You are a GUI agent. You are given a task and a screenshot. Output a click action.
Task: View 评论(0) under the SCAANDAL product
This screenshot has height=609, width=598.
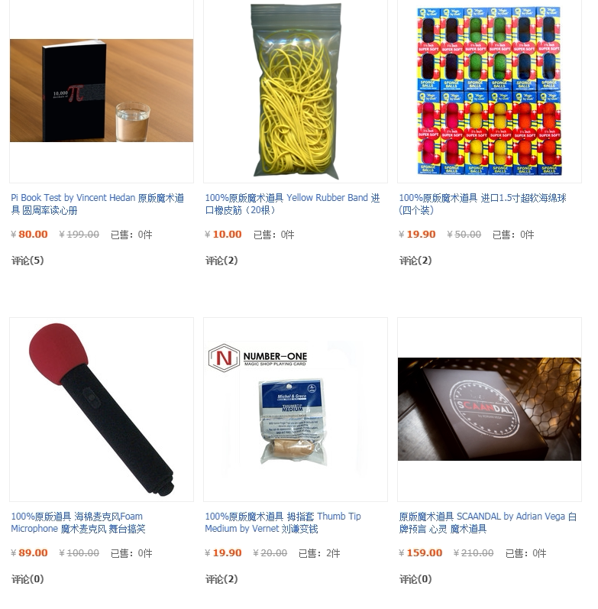(415, 579)
